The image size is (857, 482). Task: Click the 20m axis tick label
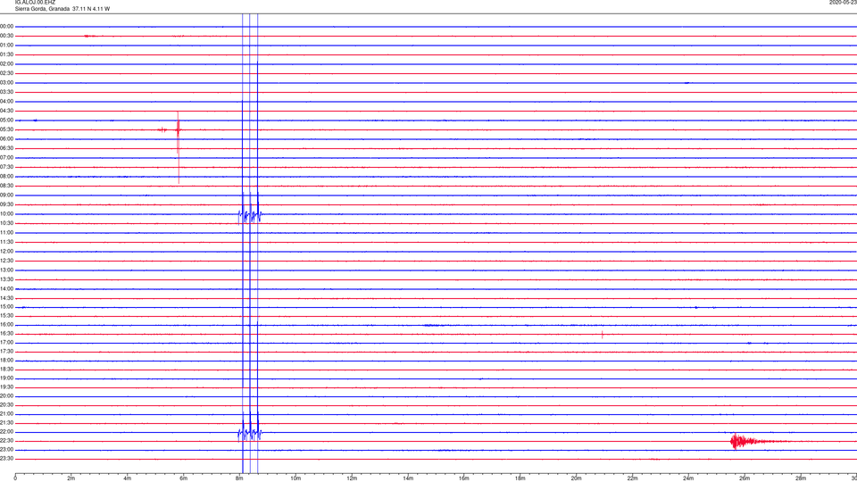(576, 478)
